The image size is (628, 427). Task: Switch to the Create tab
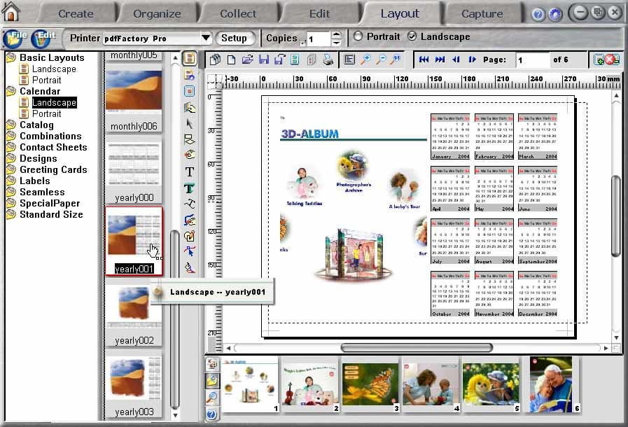point(76,13)
